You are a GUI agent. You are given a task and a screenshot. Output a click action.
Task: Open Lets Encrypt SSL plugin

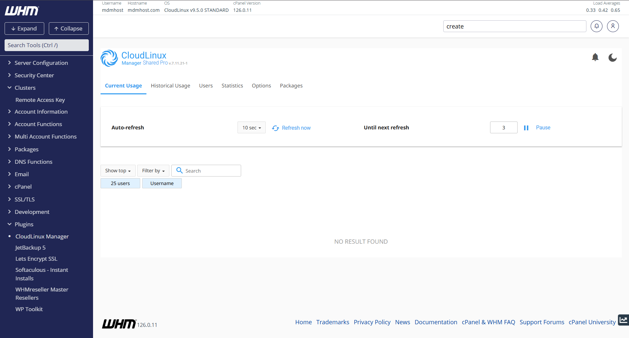point(36,259)
